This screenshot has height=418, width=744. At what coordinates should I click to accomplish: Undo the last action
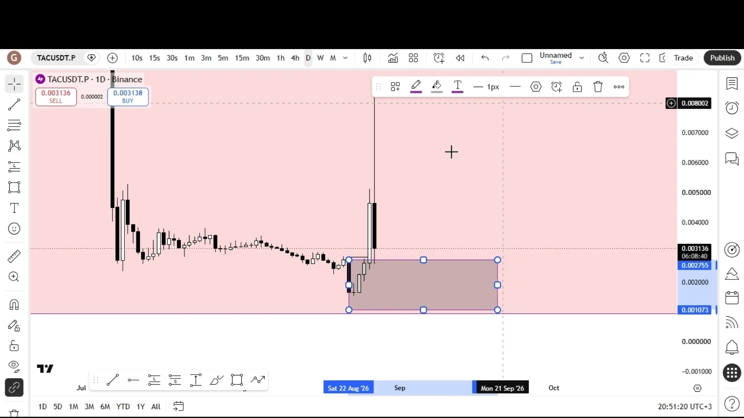pos(485,58)
